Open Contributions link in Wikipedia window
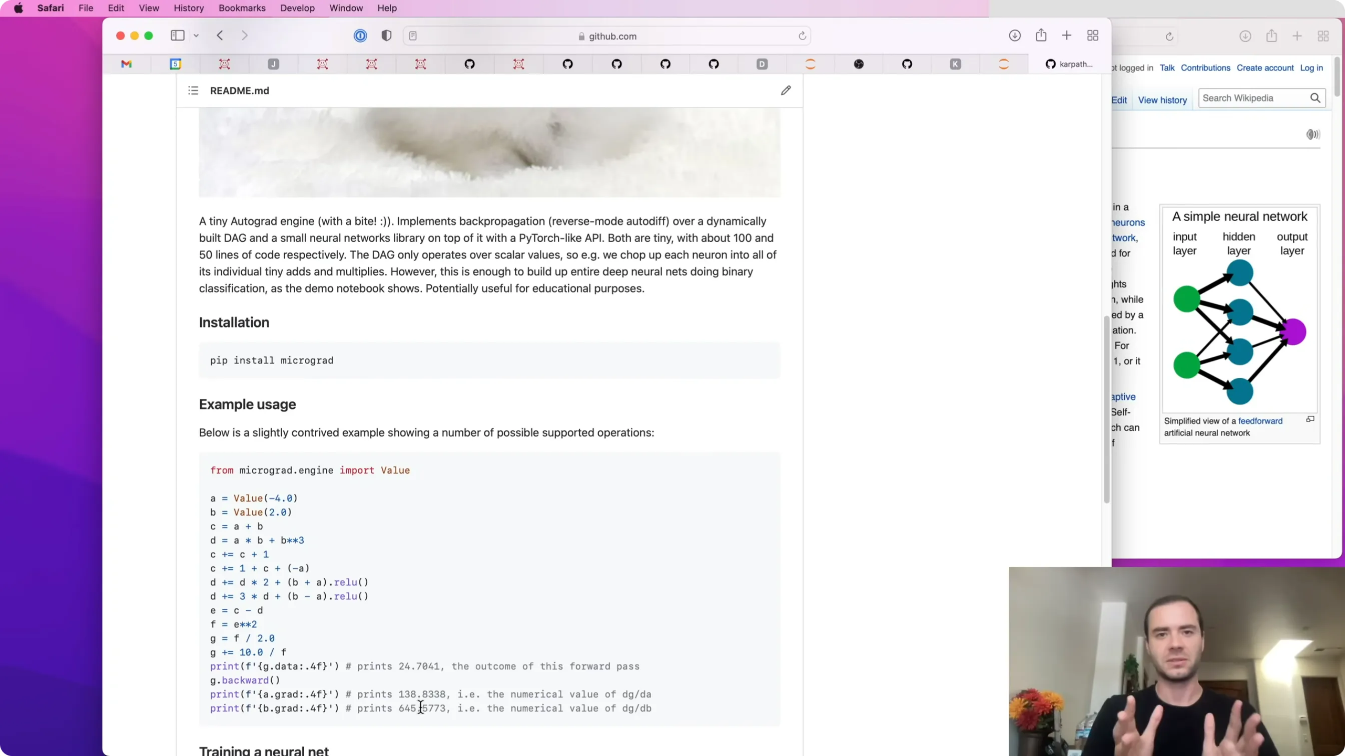Screen dimensions: 1345x756 (1205, 68)
